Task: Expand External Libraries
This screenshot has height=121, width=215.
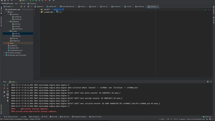Action: pos(4,53)
